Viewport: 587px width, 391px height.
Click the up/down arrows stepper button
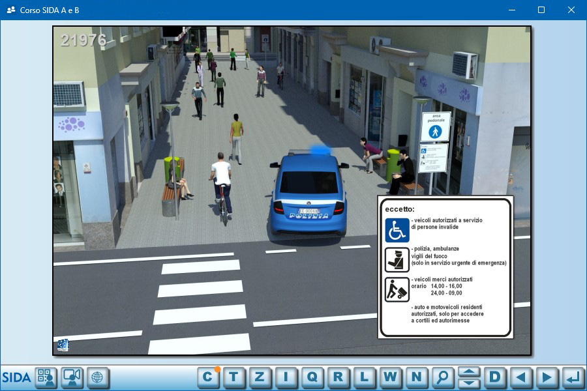[469, 377]
